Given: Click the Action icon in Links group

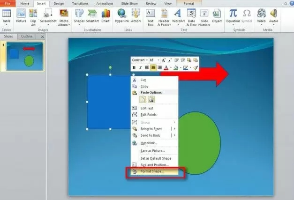Looking at the screenshot, I should pyautogui.click(x=136, y=15).
